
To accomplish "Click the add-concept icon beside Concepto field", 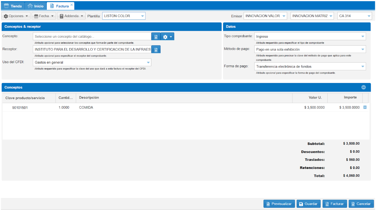I will pos(156,37).
